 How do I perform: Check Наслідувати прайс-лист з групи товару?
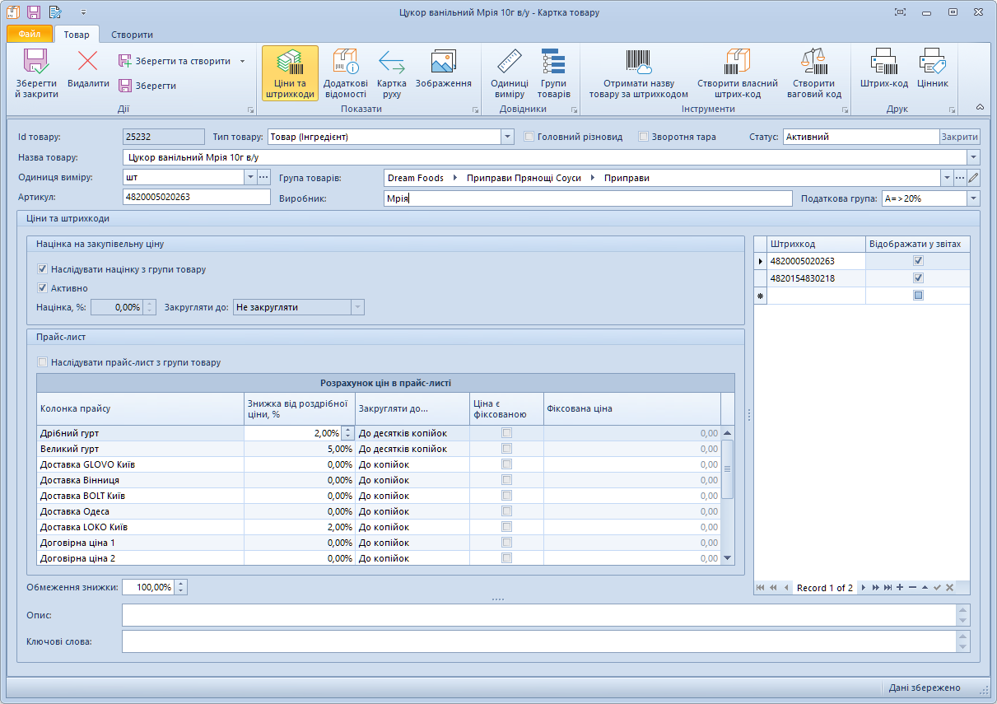[x=43, y=362]
